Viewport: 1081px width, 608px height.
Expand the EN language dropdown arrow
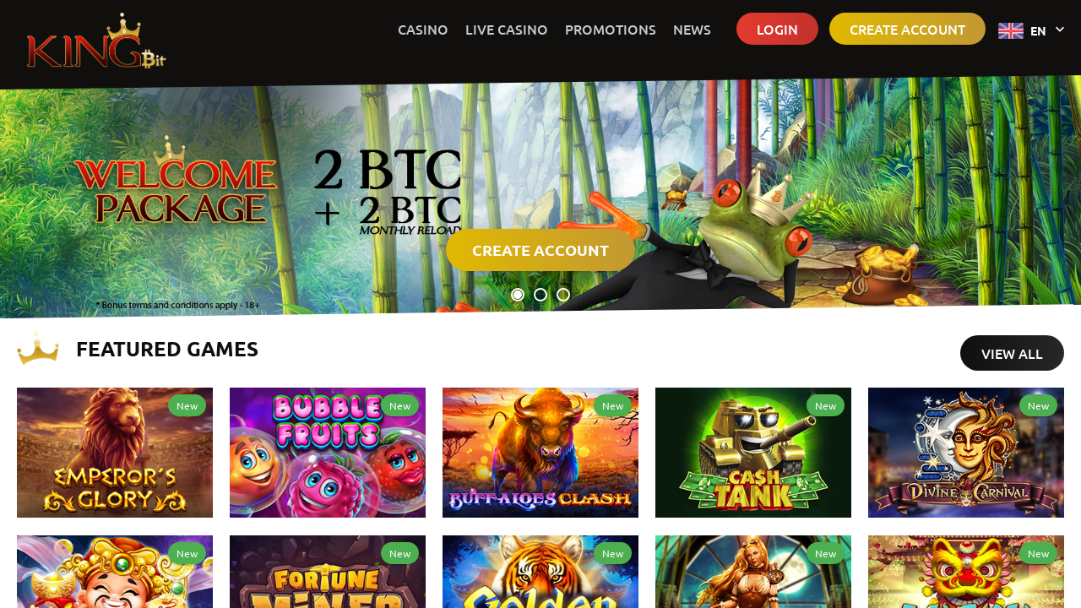1060,30
